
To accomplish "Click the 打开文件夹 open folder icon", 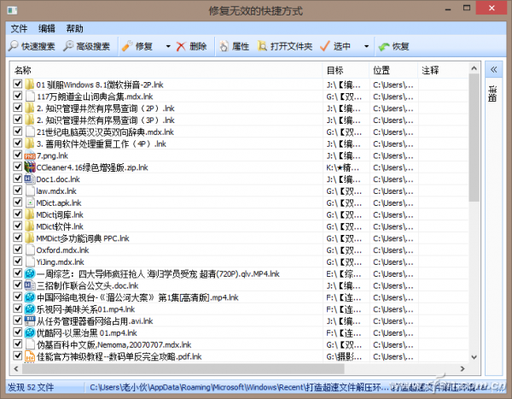I will 264,46.
